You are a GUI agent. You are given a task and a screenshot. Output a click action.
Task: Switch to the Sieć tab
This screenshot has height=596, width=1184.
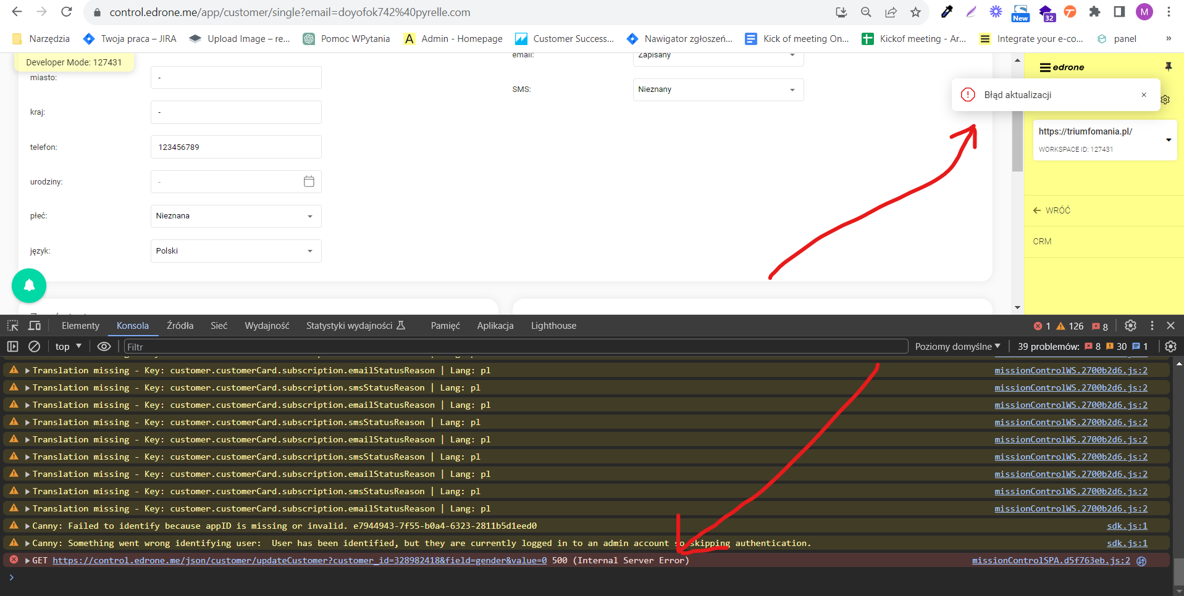219,326
